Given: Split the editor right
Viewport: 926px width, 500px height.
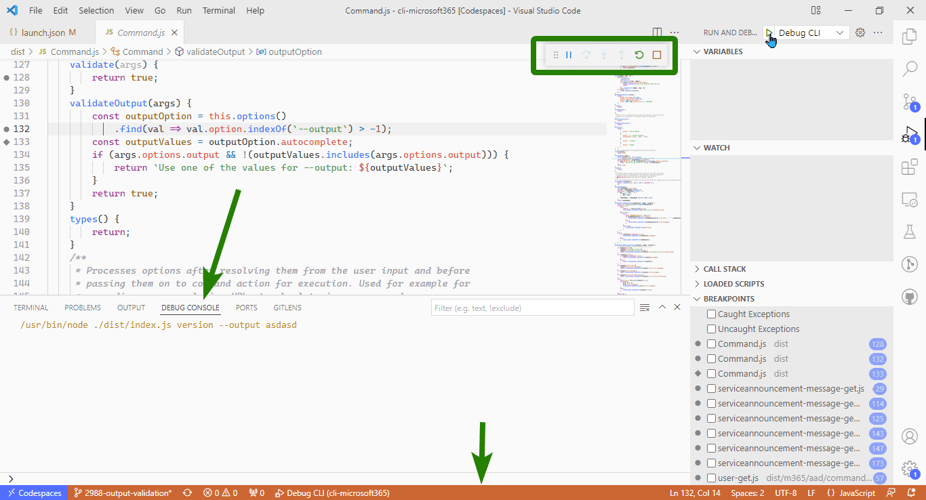Looking at the screenshot, I should [x=657, y=33].
